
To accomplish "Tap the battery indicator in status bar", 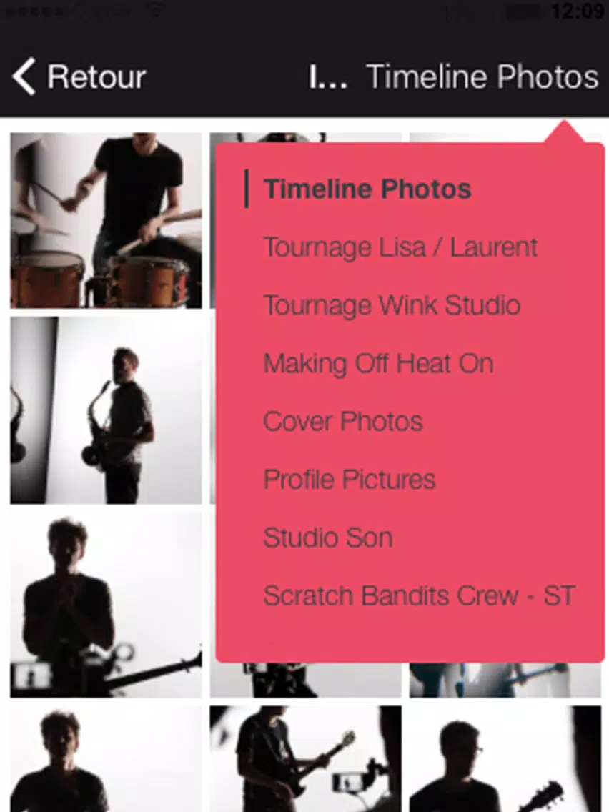I will coord(523,11).
